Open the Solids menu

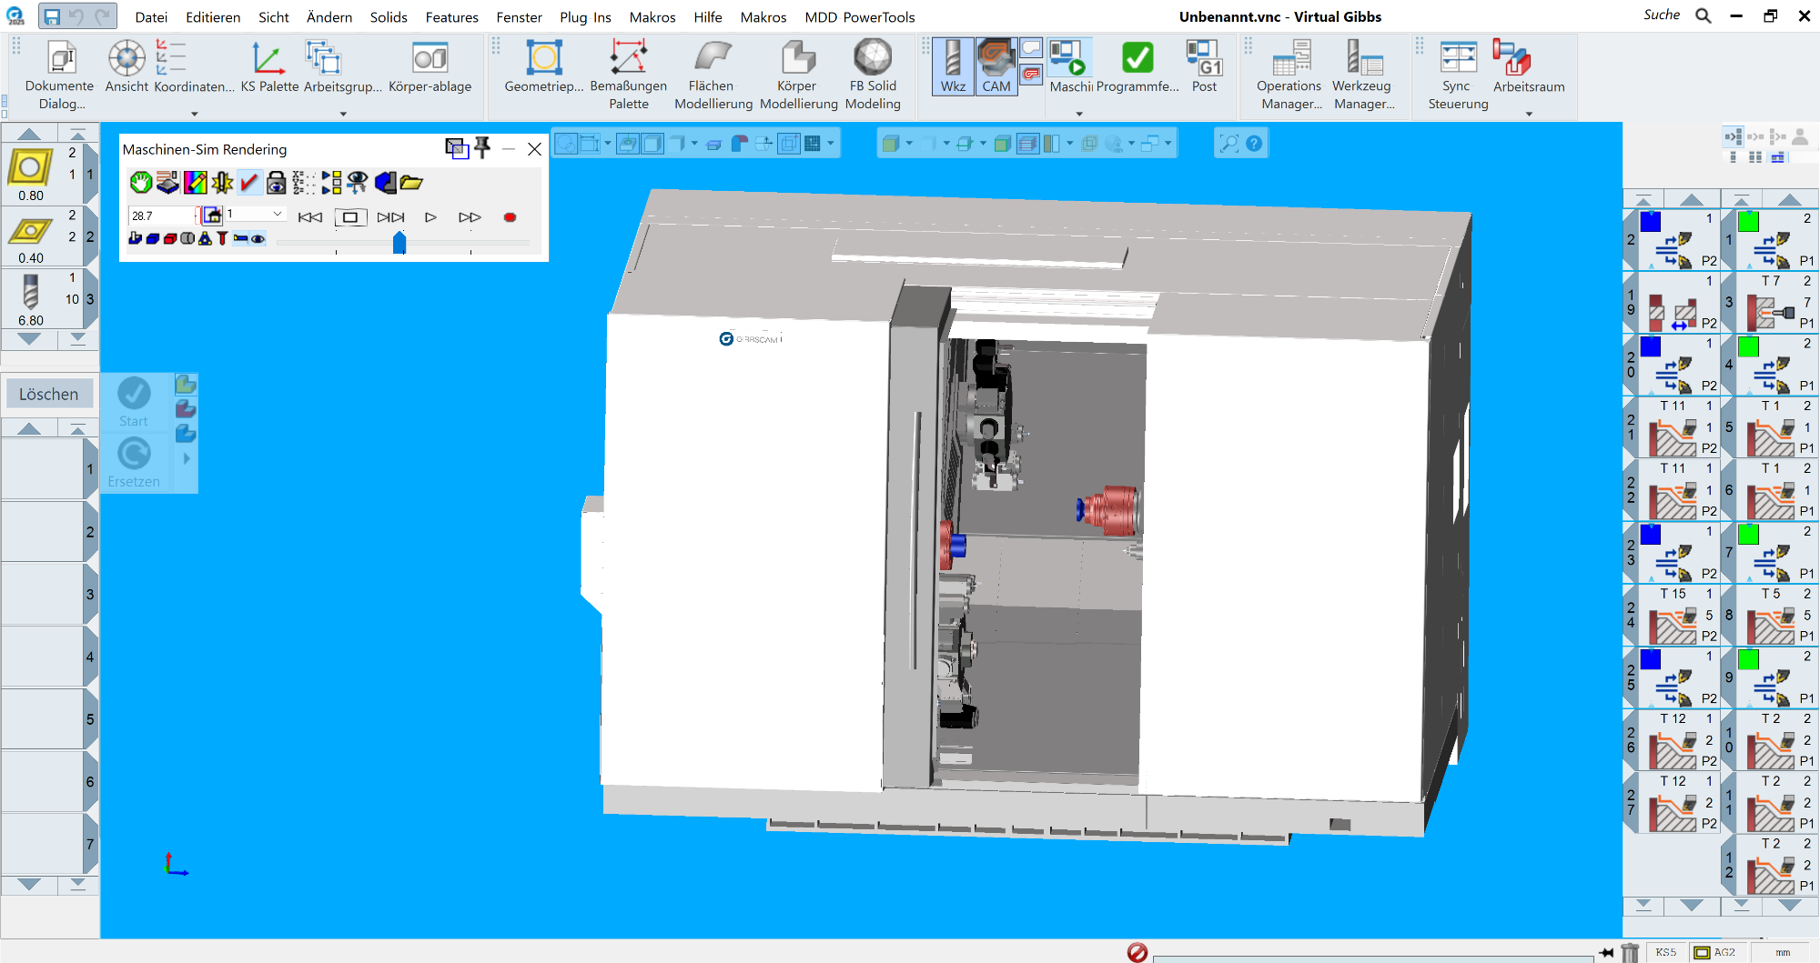pyautogui.click(x=389, y=17)
